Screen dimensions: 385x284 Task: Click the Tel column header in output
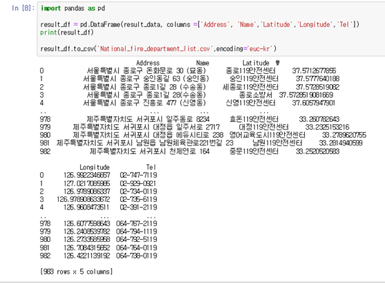[151, 168]
